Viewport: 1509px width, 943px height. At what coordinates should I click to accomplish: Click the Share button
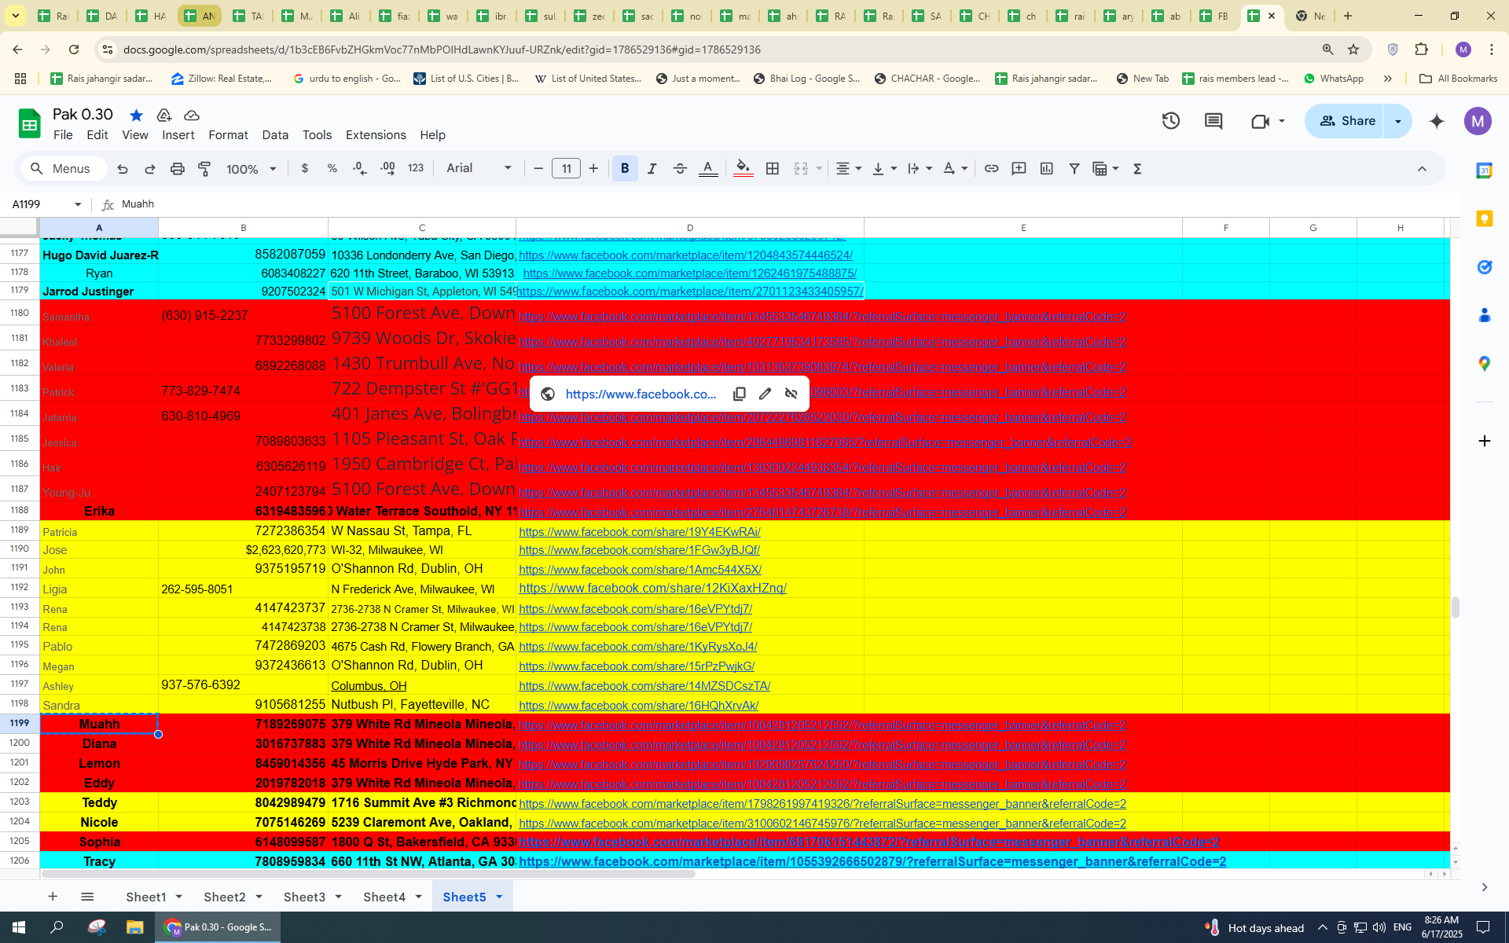pyautogui.click(x=1347, y=121)
